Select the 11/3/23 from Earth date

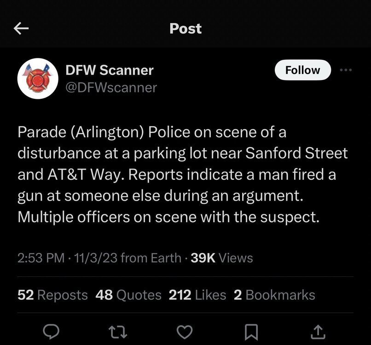coord(128,258)
